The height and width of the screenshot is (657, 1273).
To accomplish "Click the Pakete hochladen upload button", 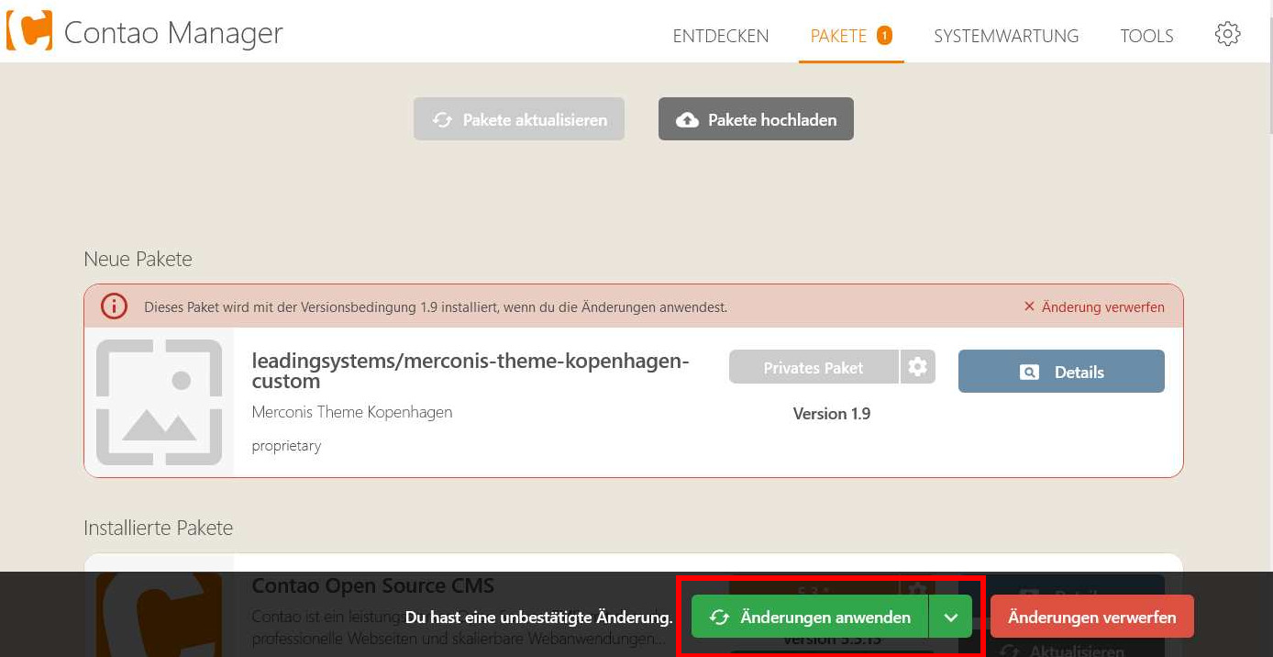I will tap(756, 119).
